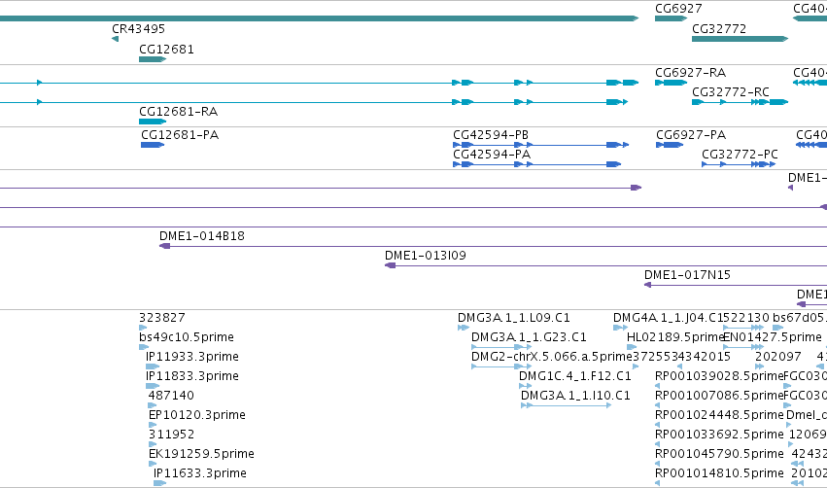Click the 487140 EST label
827x488 pixels.
(x=171, y=396)
